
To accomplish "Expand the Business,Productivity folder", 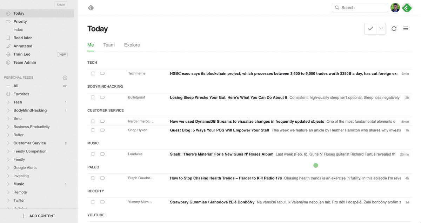I will pos(8,127).
